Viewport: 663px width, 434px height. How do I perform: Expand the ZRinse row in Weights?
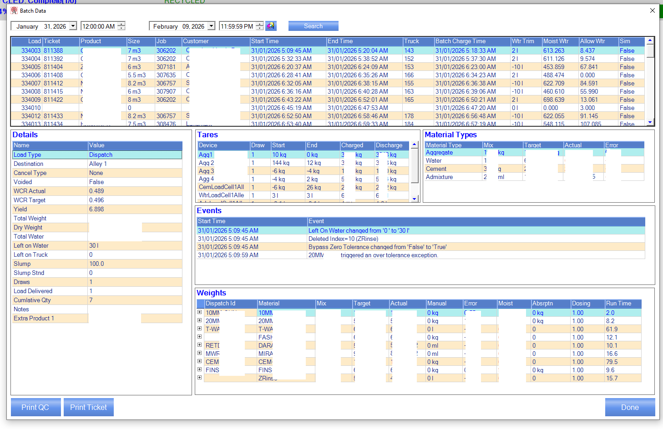[199, 378]
